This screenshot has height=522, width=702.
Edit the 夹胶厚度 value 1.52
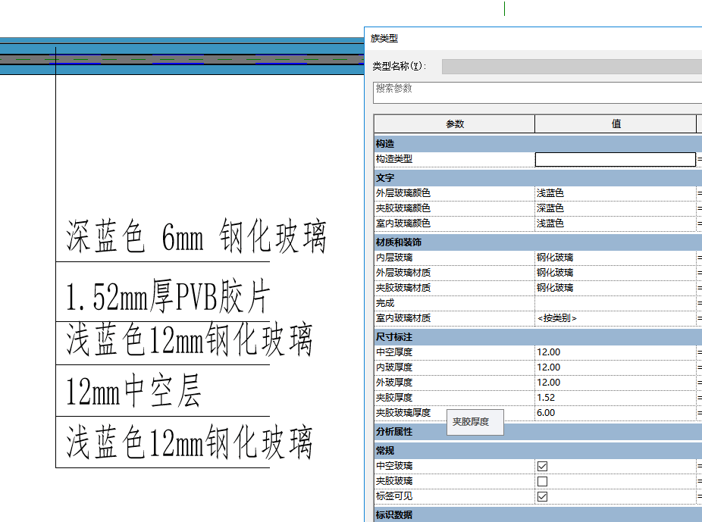pyautogui.click(x=615, y=398)
